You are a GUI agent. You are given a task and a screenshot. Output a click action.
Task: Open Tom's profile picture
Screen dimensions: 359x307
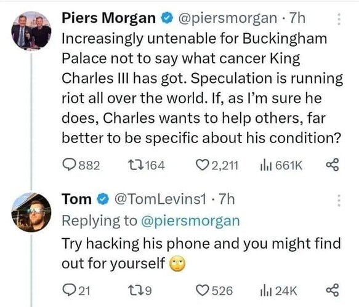[x=31, y=212]
